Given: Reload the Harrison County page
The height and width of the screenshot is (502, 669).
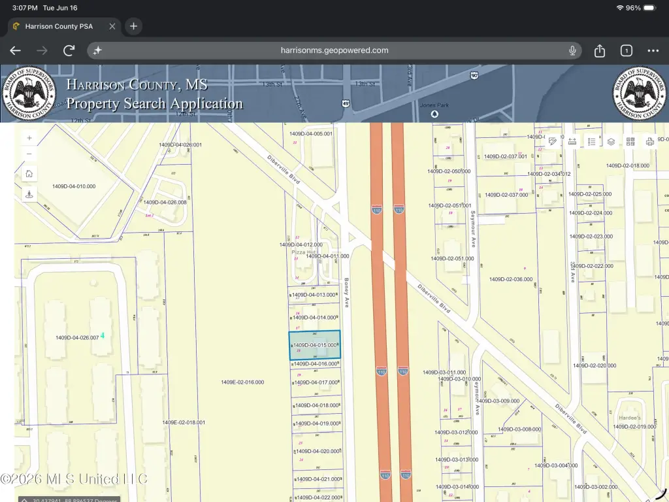Looking at the screenshot, I should coord(69,50).
